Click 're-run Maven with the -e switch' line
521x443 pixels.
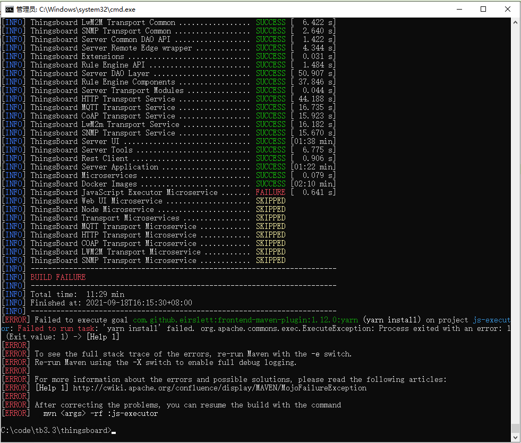(177, 354)
